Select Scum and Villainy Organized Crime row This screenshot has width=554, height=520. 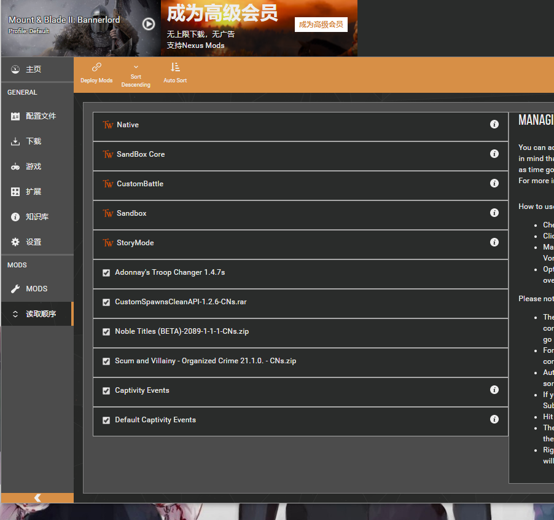(x=300, y=363)
